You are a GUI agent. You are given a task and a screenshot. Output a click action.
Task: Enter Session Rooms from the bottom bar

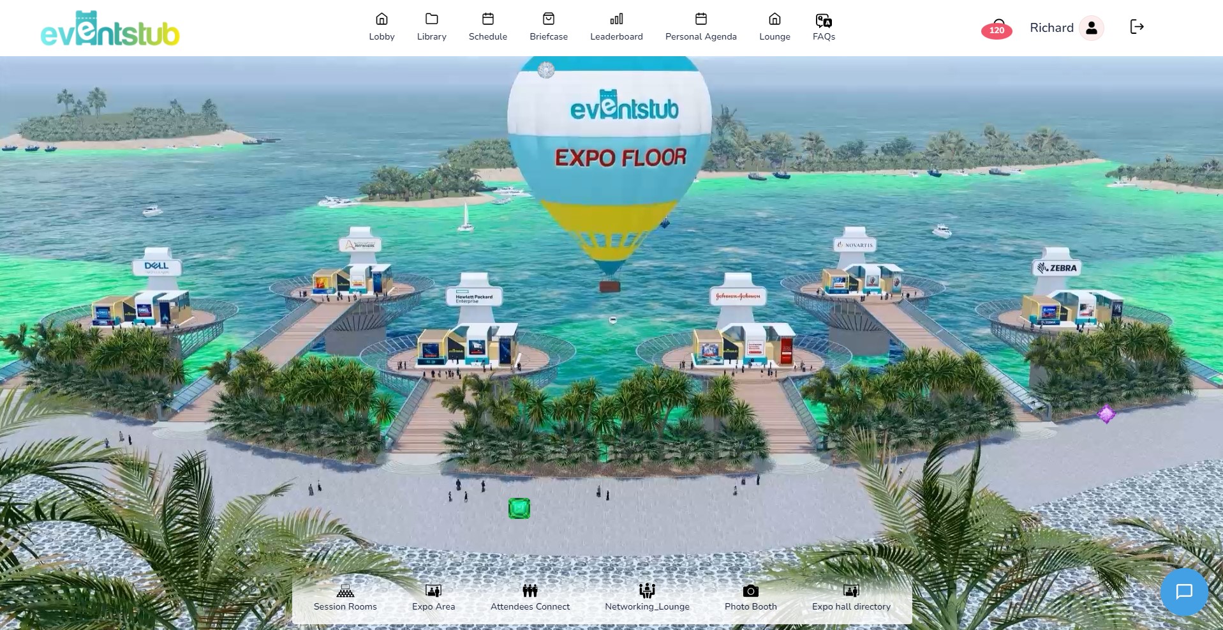[345, 598]
